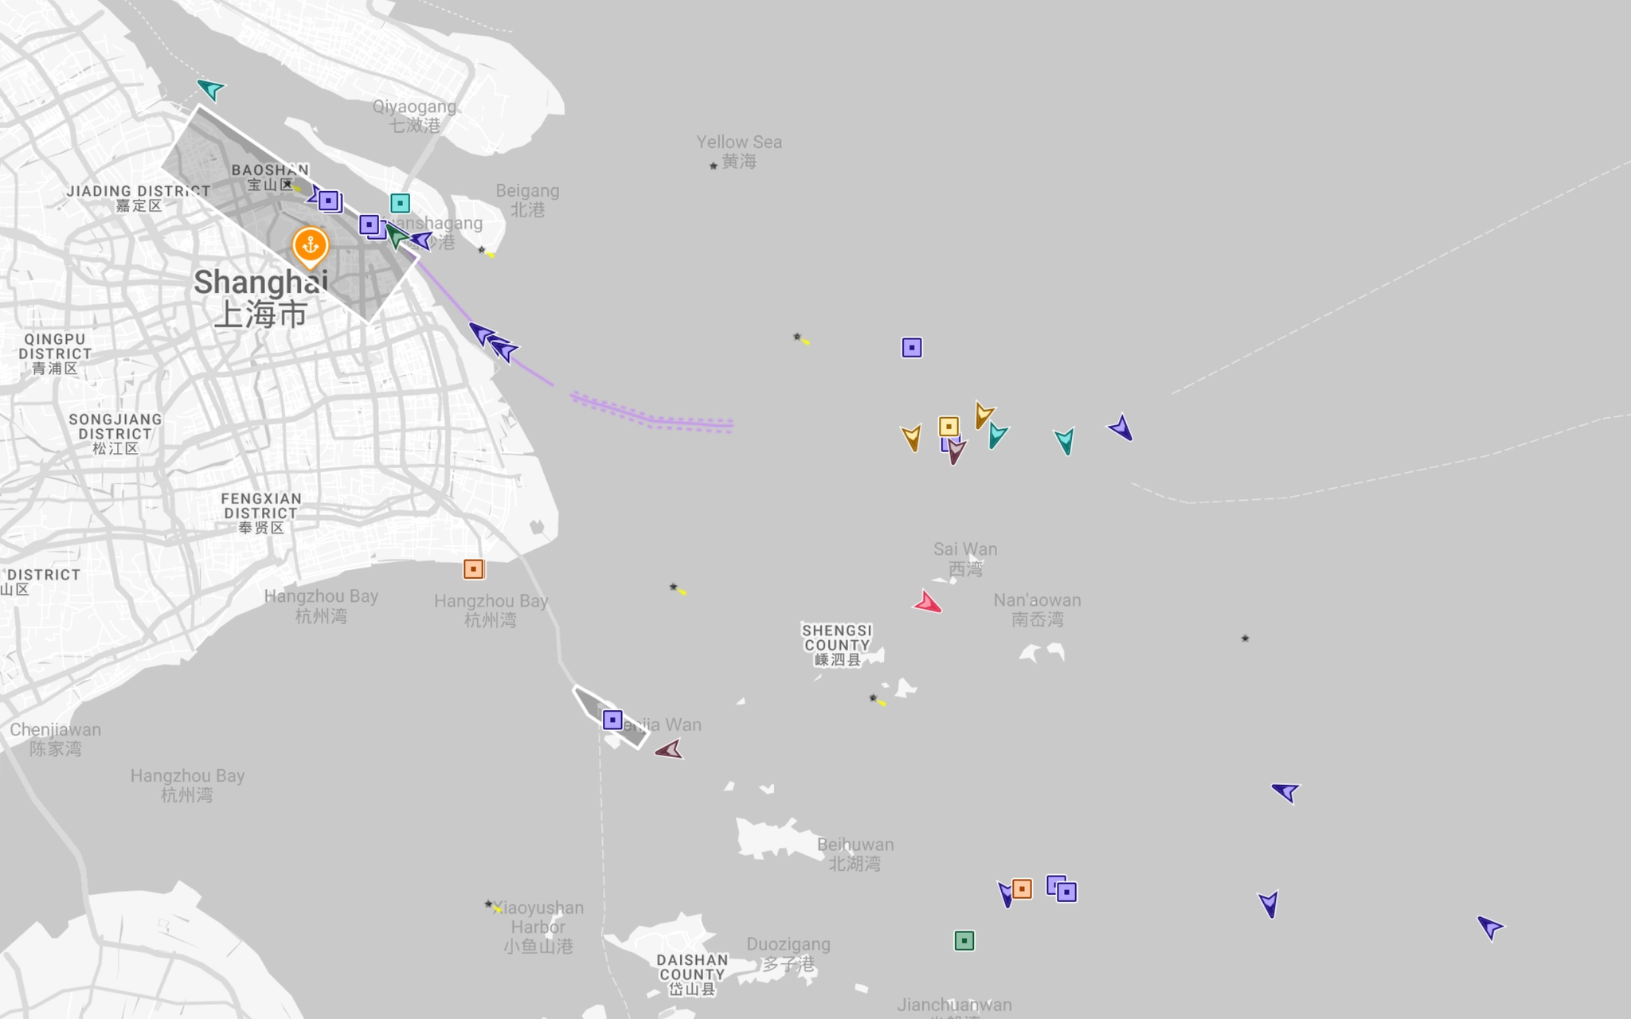Click the maroon arrow vessel beside Yangshan port
Image resolution: width=1631 pixels, height=1019 pixels.
click(670, 750)
